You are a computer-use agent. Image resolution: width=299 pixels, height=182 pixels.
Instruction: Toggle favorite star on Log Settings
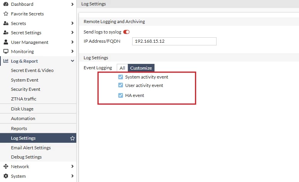point(72,138)
